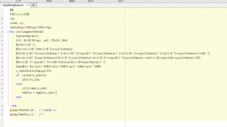Image resolution: width=227 pixels, height=127 pixels.
Task: Click the underlined r0(i) variable warning
Action: point(25,80)
